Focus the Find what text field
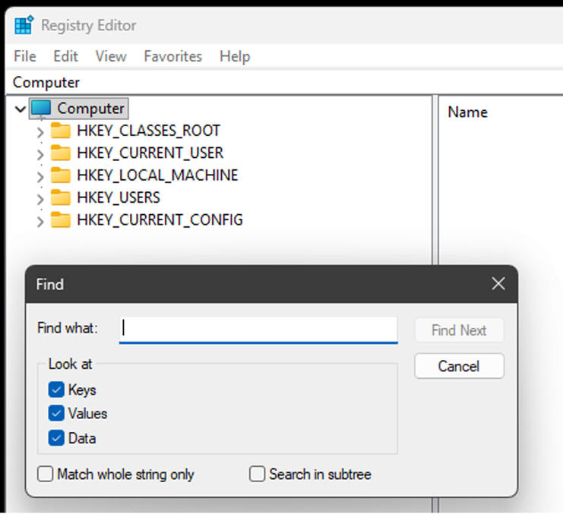 258,330
